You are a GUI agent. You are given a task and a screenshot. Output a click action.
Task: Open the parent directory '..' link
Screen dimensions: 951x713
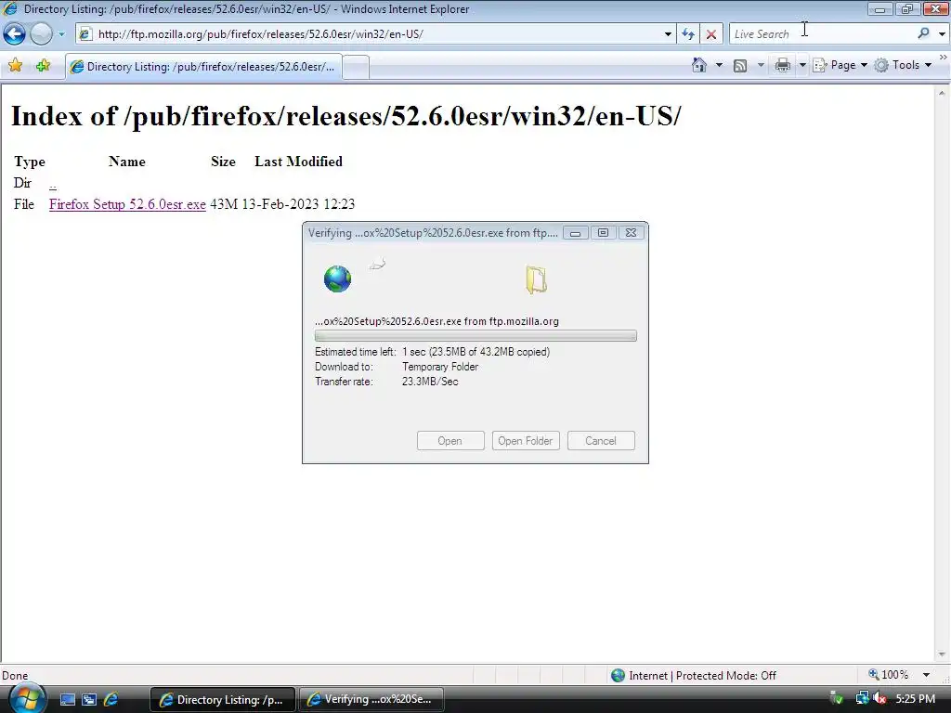point(53,183)
